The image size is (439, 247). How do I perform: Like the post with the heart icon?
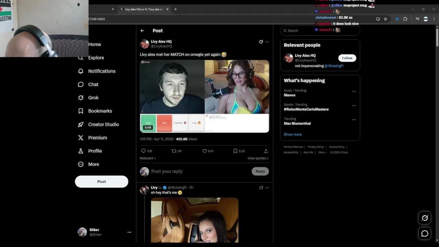(204, 151)
